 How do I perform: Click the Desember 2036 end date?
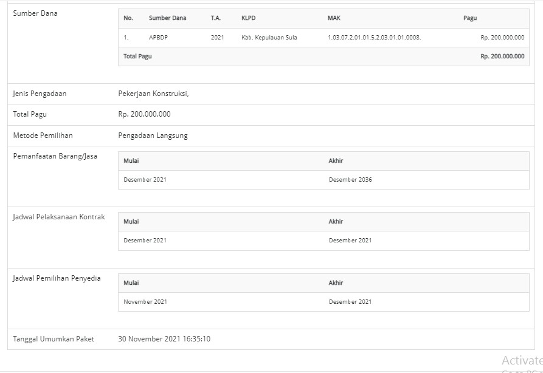[x=350, y=180]
